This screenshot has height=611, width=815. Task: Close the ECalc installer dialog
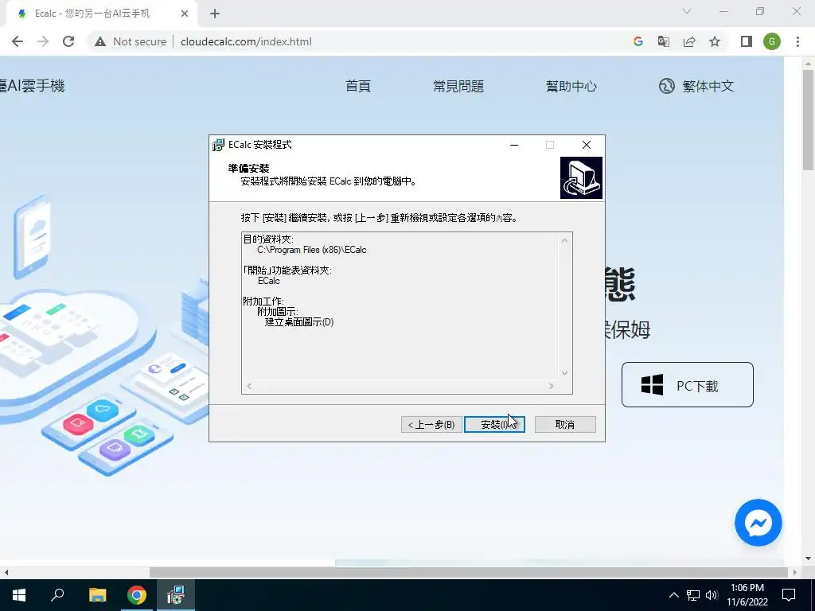click(x=587, y=145)
